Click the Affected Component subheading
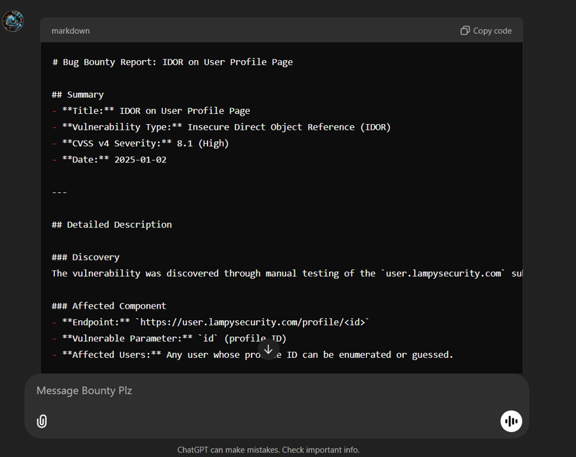Image resolution: width=576 pixels, height=457 pixels. click(109, 306)
